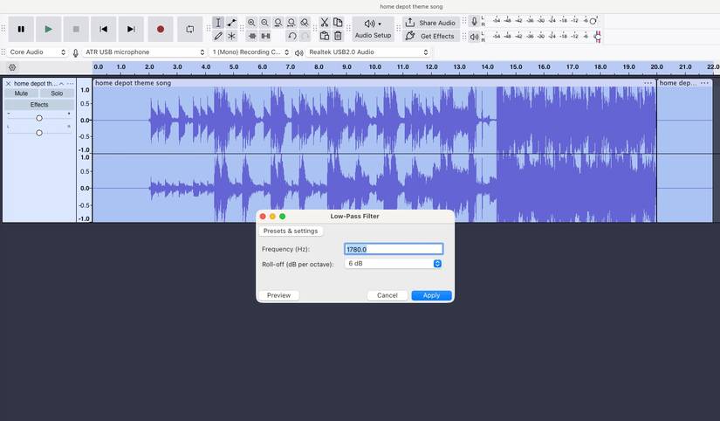720x421 pixels.
Task: Pause playback with the Pause button
Action: tap(21, 29)
